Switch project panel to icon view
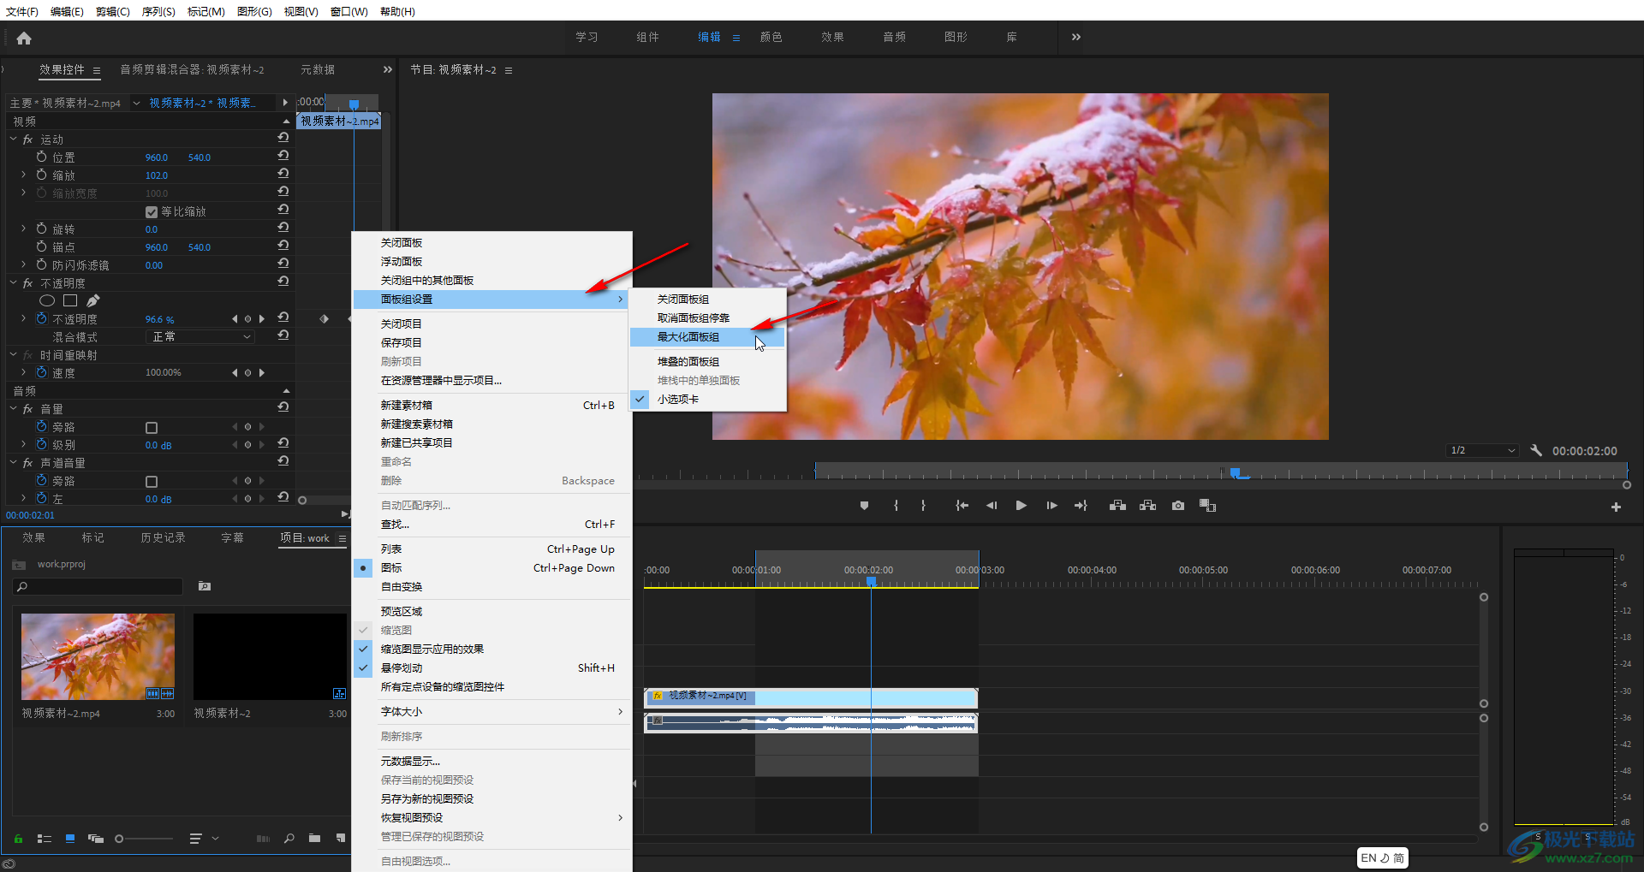The height and width of the screenshot is (872, 1644). (x=70, y=839)
